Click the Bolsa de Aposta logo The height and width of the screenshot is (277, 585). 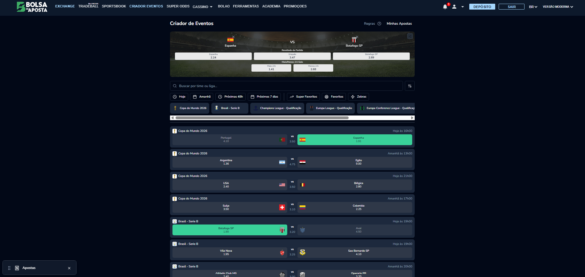[32, 7]
